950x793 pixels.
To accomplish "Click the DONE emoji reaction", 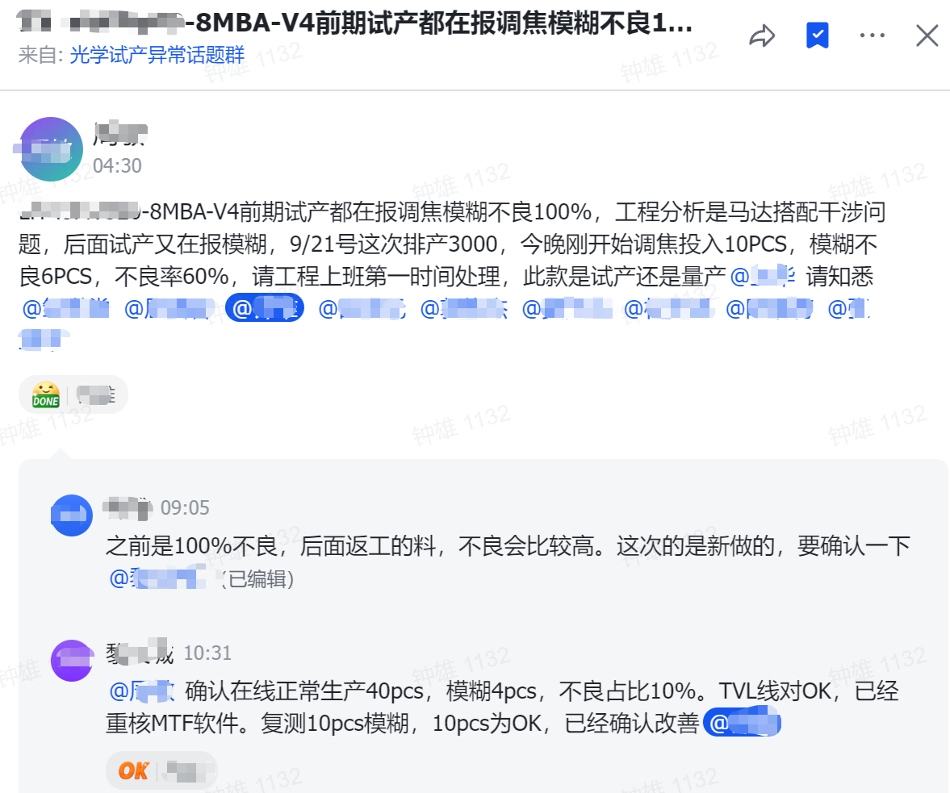I will [46, 394].
